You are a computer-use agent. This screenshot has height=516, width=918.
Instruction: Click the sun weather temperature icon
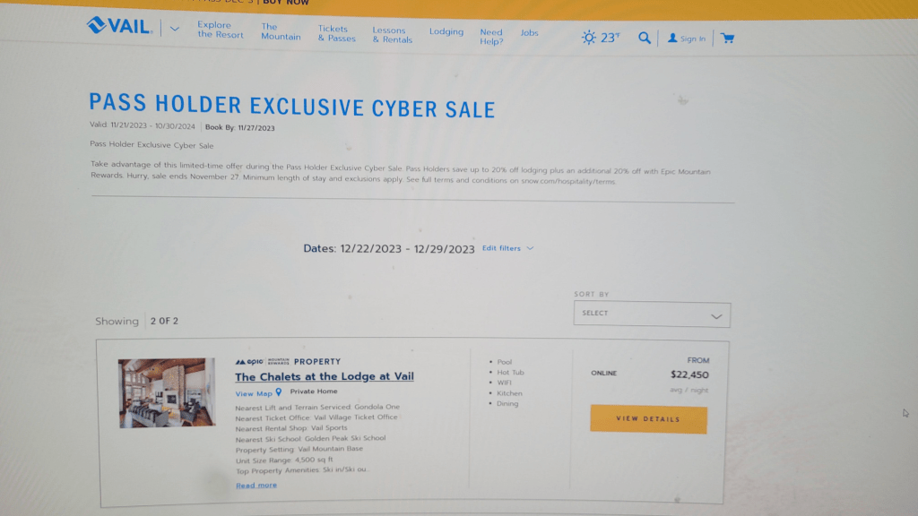click(588, 38)
